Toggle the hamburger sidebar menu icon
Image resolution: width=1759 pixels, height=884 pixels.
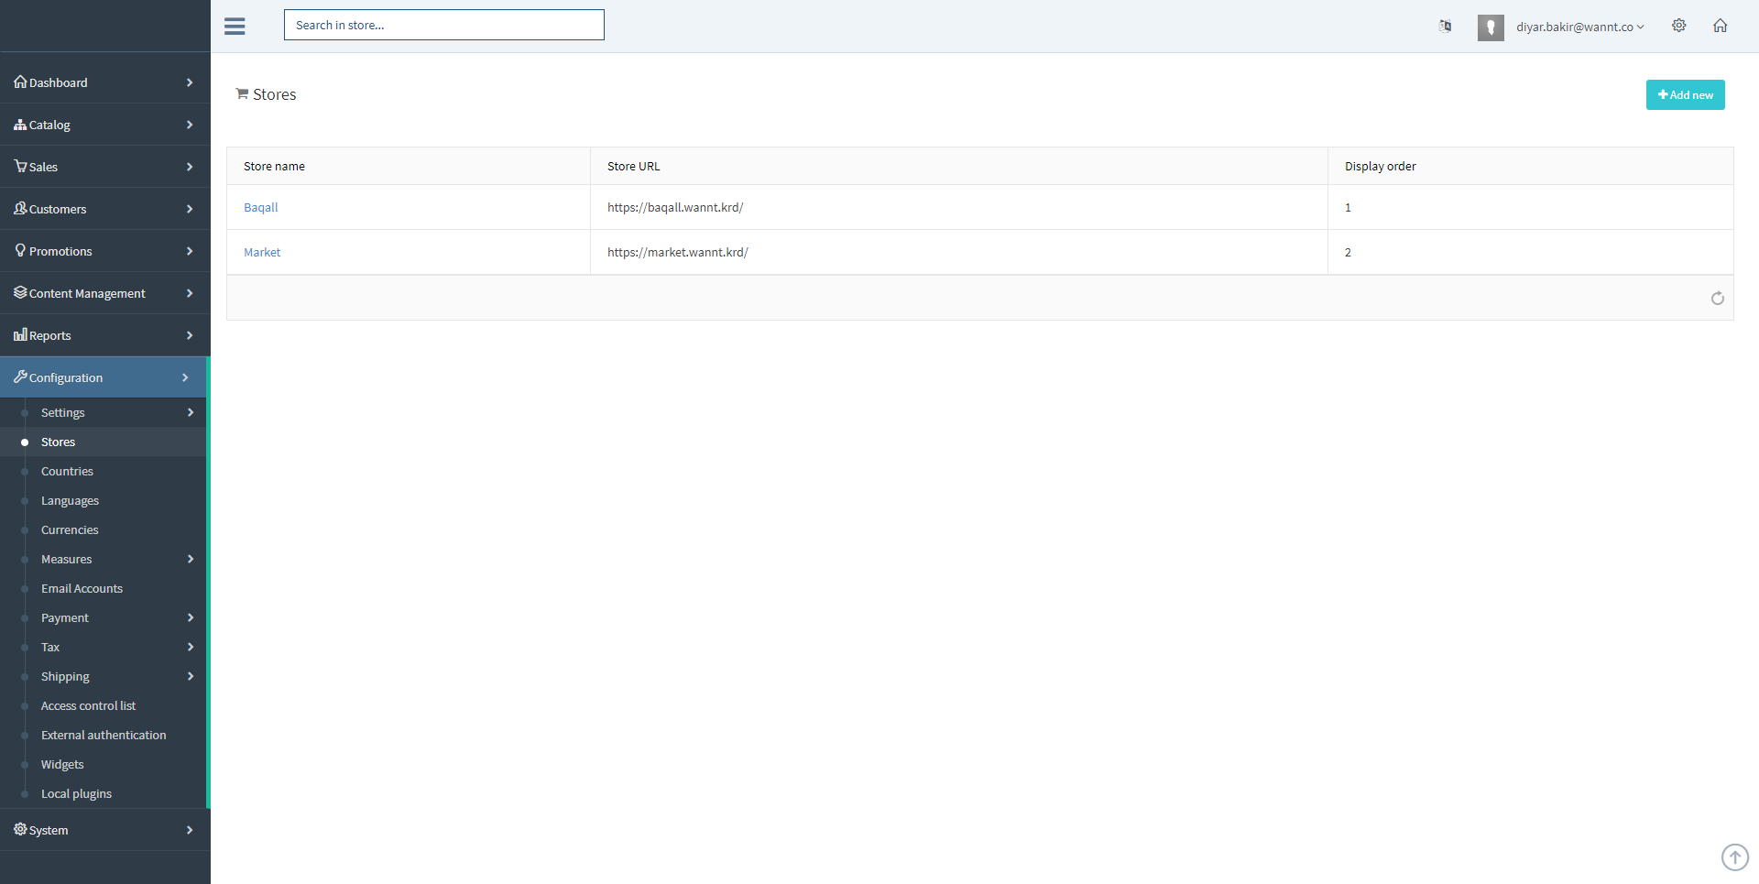pyautogui.click(x=235, y=26)
